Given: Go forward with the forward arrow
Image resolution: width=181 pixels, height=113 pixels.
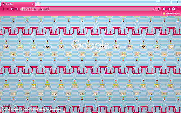Looking at the screenshot, I should pos(8,9).
